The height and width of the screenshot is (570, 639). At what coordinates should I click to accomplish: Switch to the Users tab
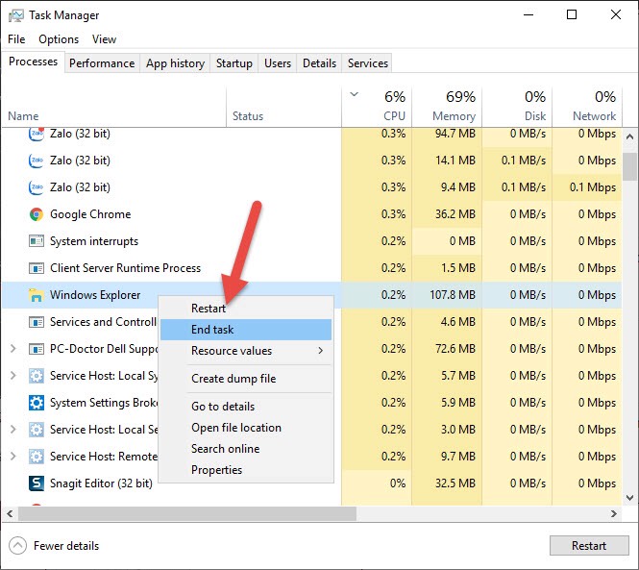pyautogui.click(x=278, y=63)
